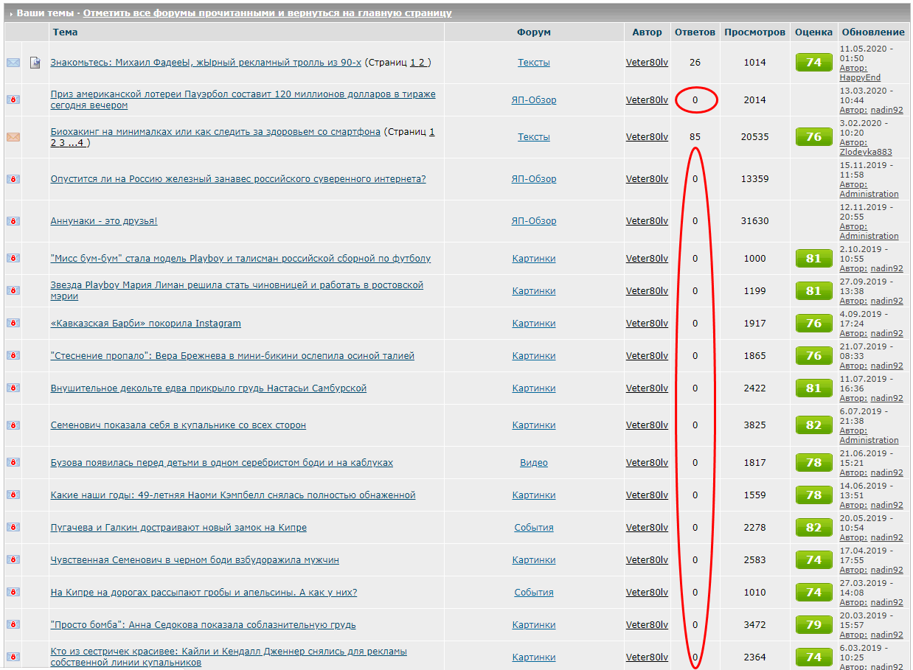
Task: Open topic «Кавказская Барби» покорила Instagram
Action: tap(145, 324)
